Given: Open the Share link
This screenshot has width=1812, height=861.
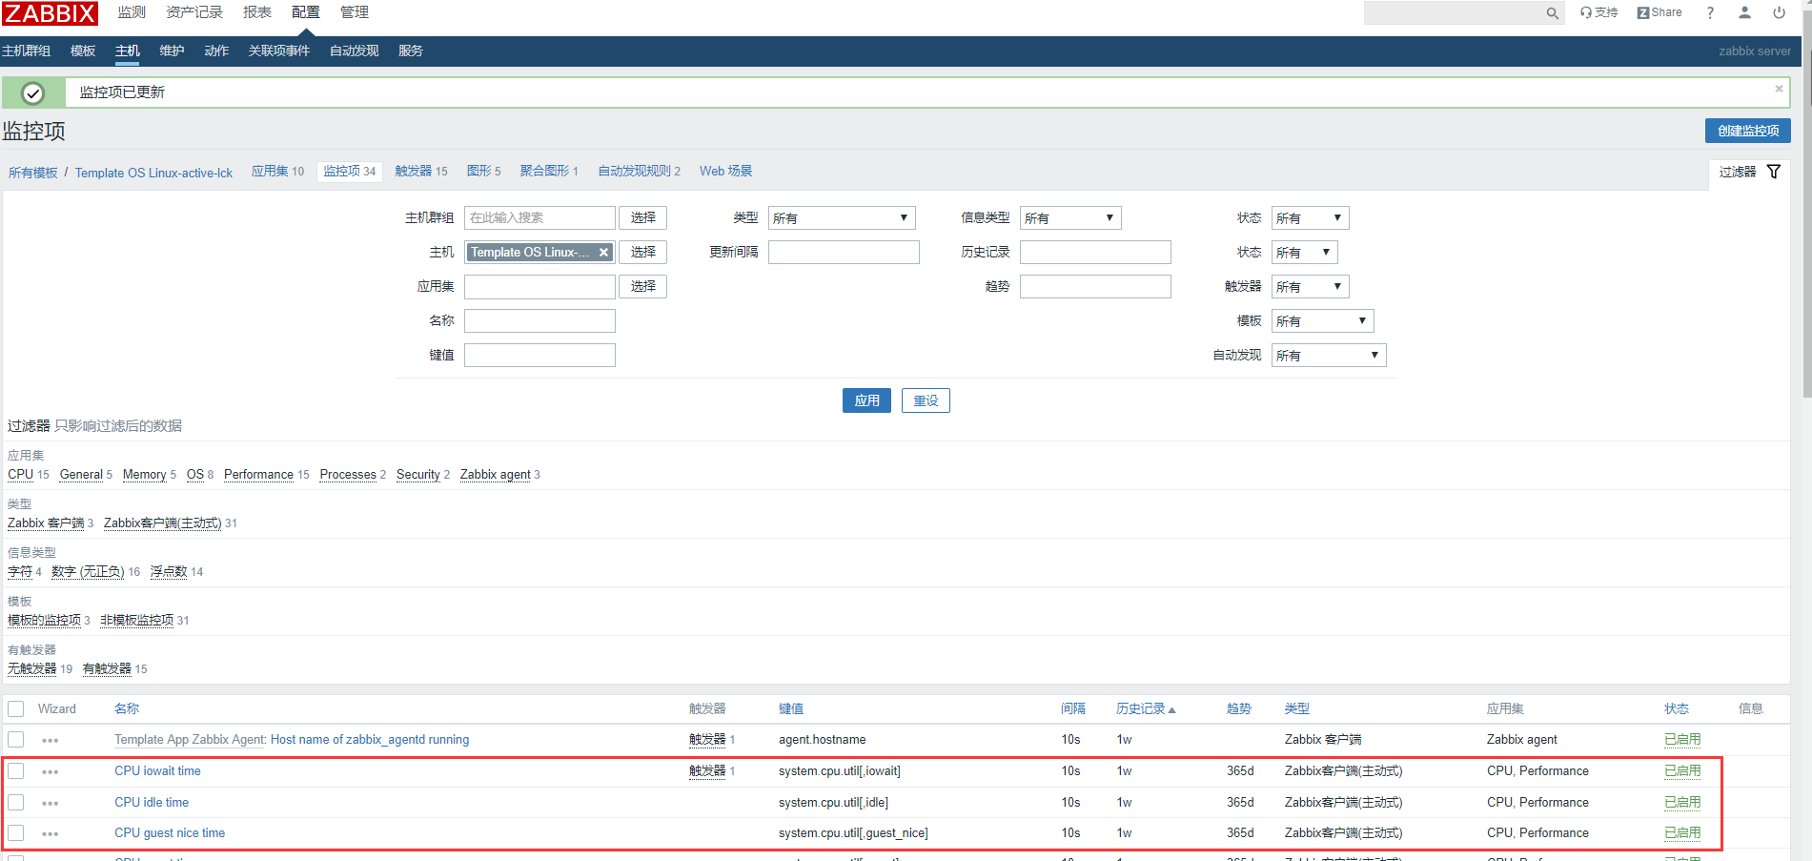Looking at the screenshot, I should click(1659, 12).
